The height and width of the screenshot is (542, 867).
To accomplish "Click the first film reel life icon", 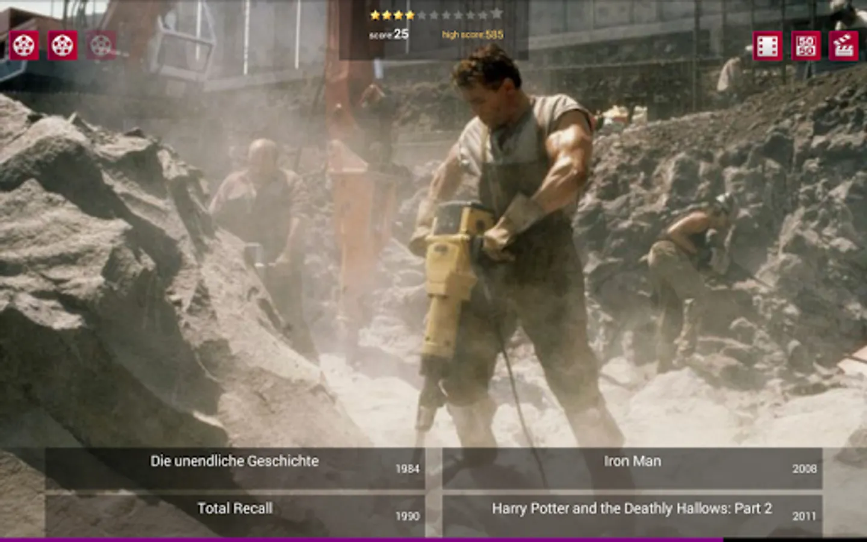I will coord(24,46).
